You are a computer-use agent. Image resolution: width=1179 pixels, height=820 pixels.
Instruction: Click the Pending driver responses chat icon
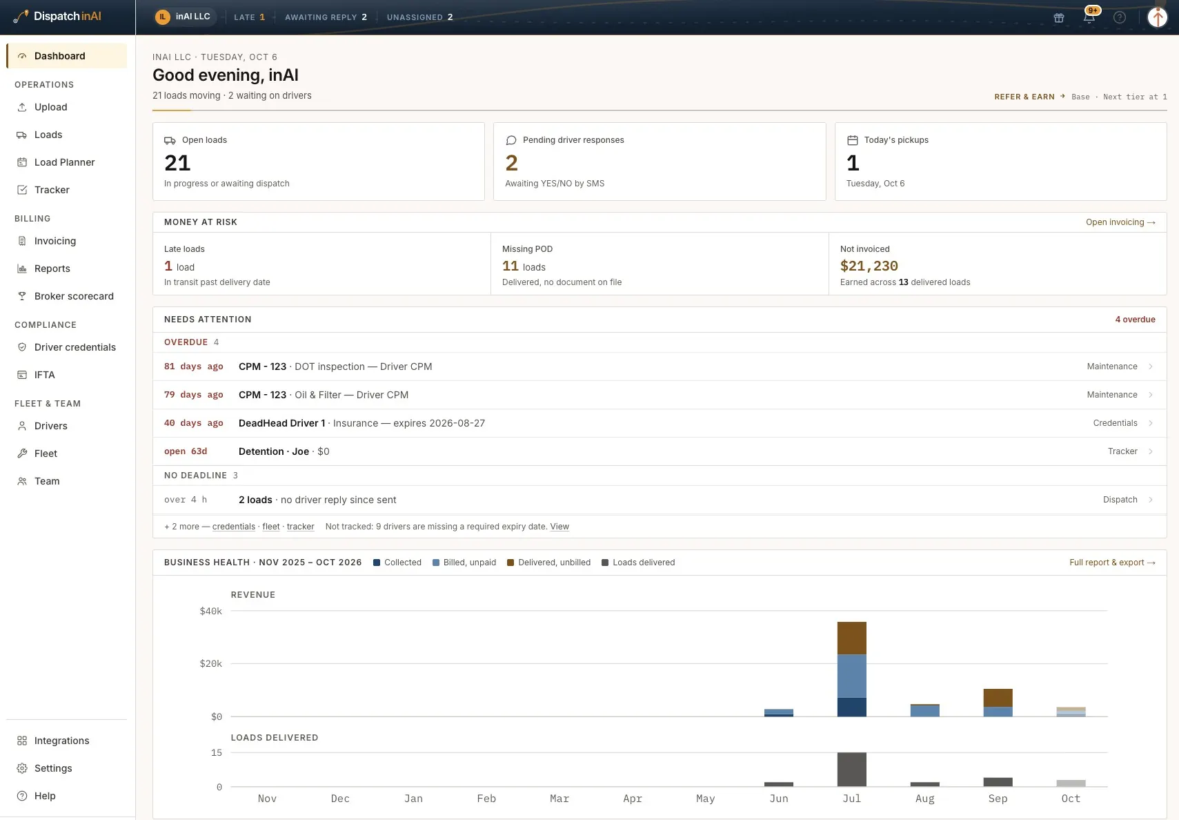[511, 140]
